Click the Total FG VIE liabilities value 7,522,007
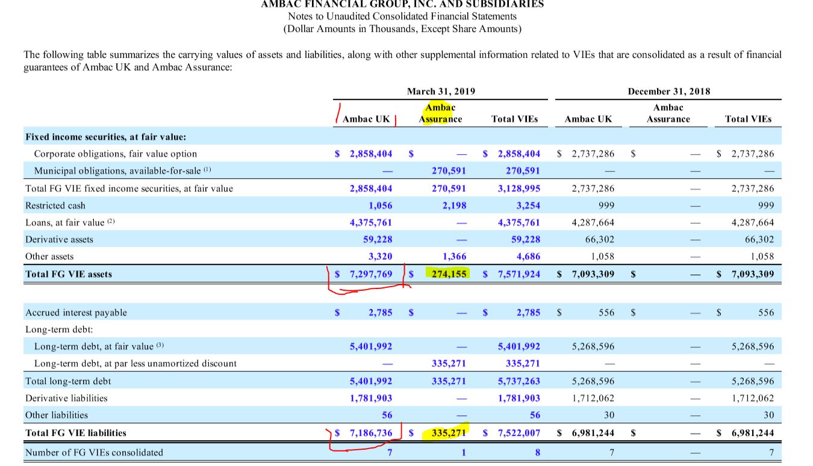Screen dimensions: 813x466 519,432
